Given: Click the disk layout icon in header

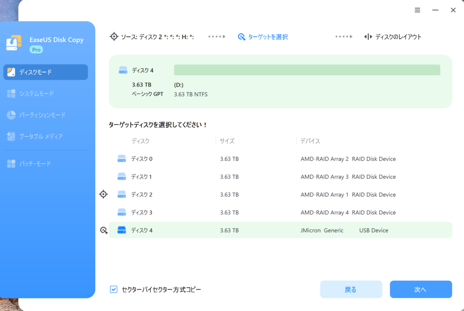Looking at the screenshot, I should (x=368, y=37).
